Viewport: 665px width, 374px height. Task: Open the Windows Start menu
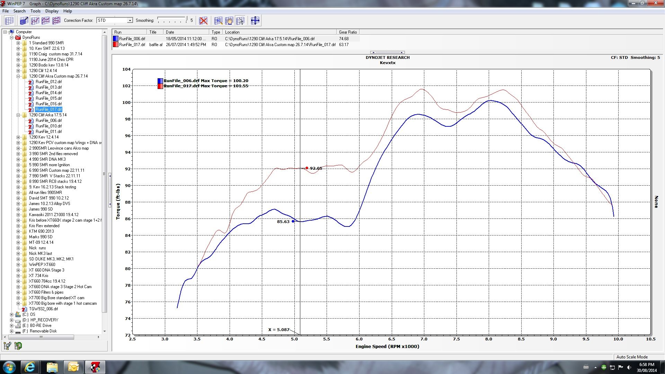point(9,367)
